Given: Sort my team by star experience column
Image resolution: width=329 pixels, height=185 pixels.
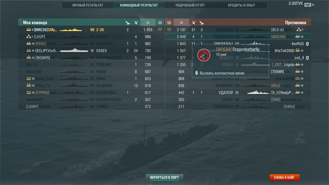Looking at the screenshot, I should coord(148,23).
